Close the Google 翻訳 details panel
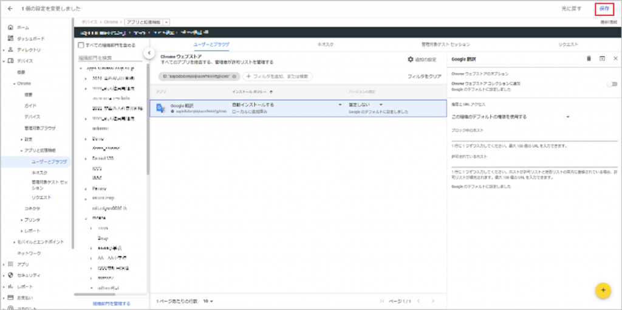 click(x=616, y=58)
